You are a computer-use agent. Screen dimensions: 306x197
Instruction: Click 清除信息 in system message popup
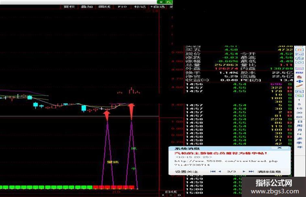[x=269, y=172]
